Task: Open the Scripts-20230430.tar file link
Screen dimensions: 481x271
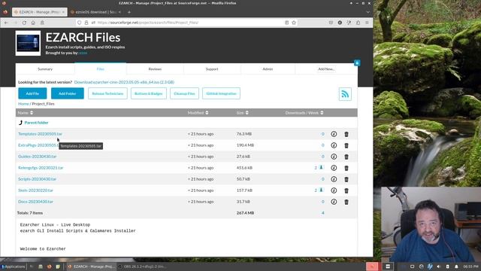Action: point(37,179)
